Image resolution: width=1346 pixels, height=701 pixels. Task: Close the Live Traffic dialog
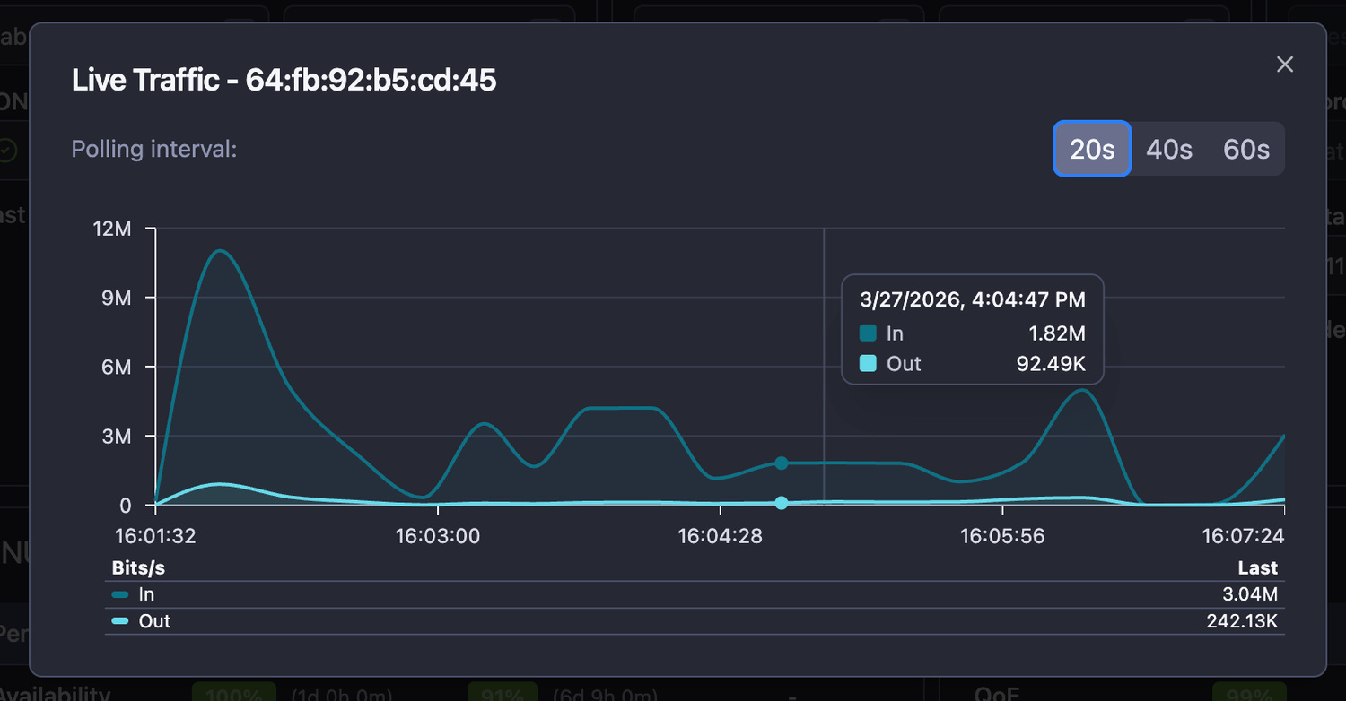click(x=1285, y=65)
